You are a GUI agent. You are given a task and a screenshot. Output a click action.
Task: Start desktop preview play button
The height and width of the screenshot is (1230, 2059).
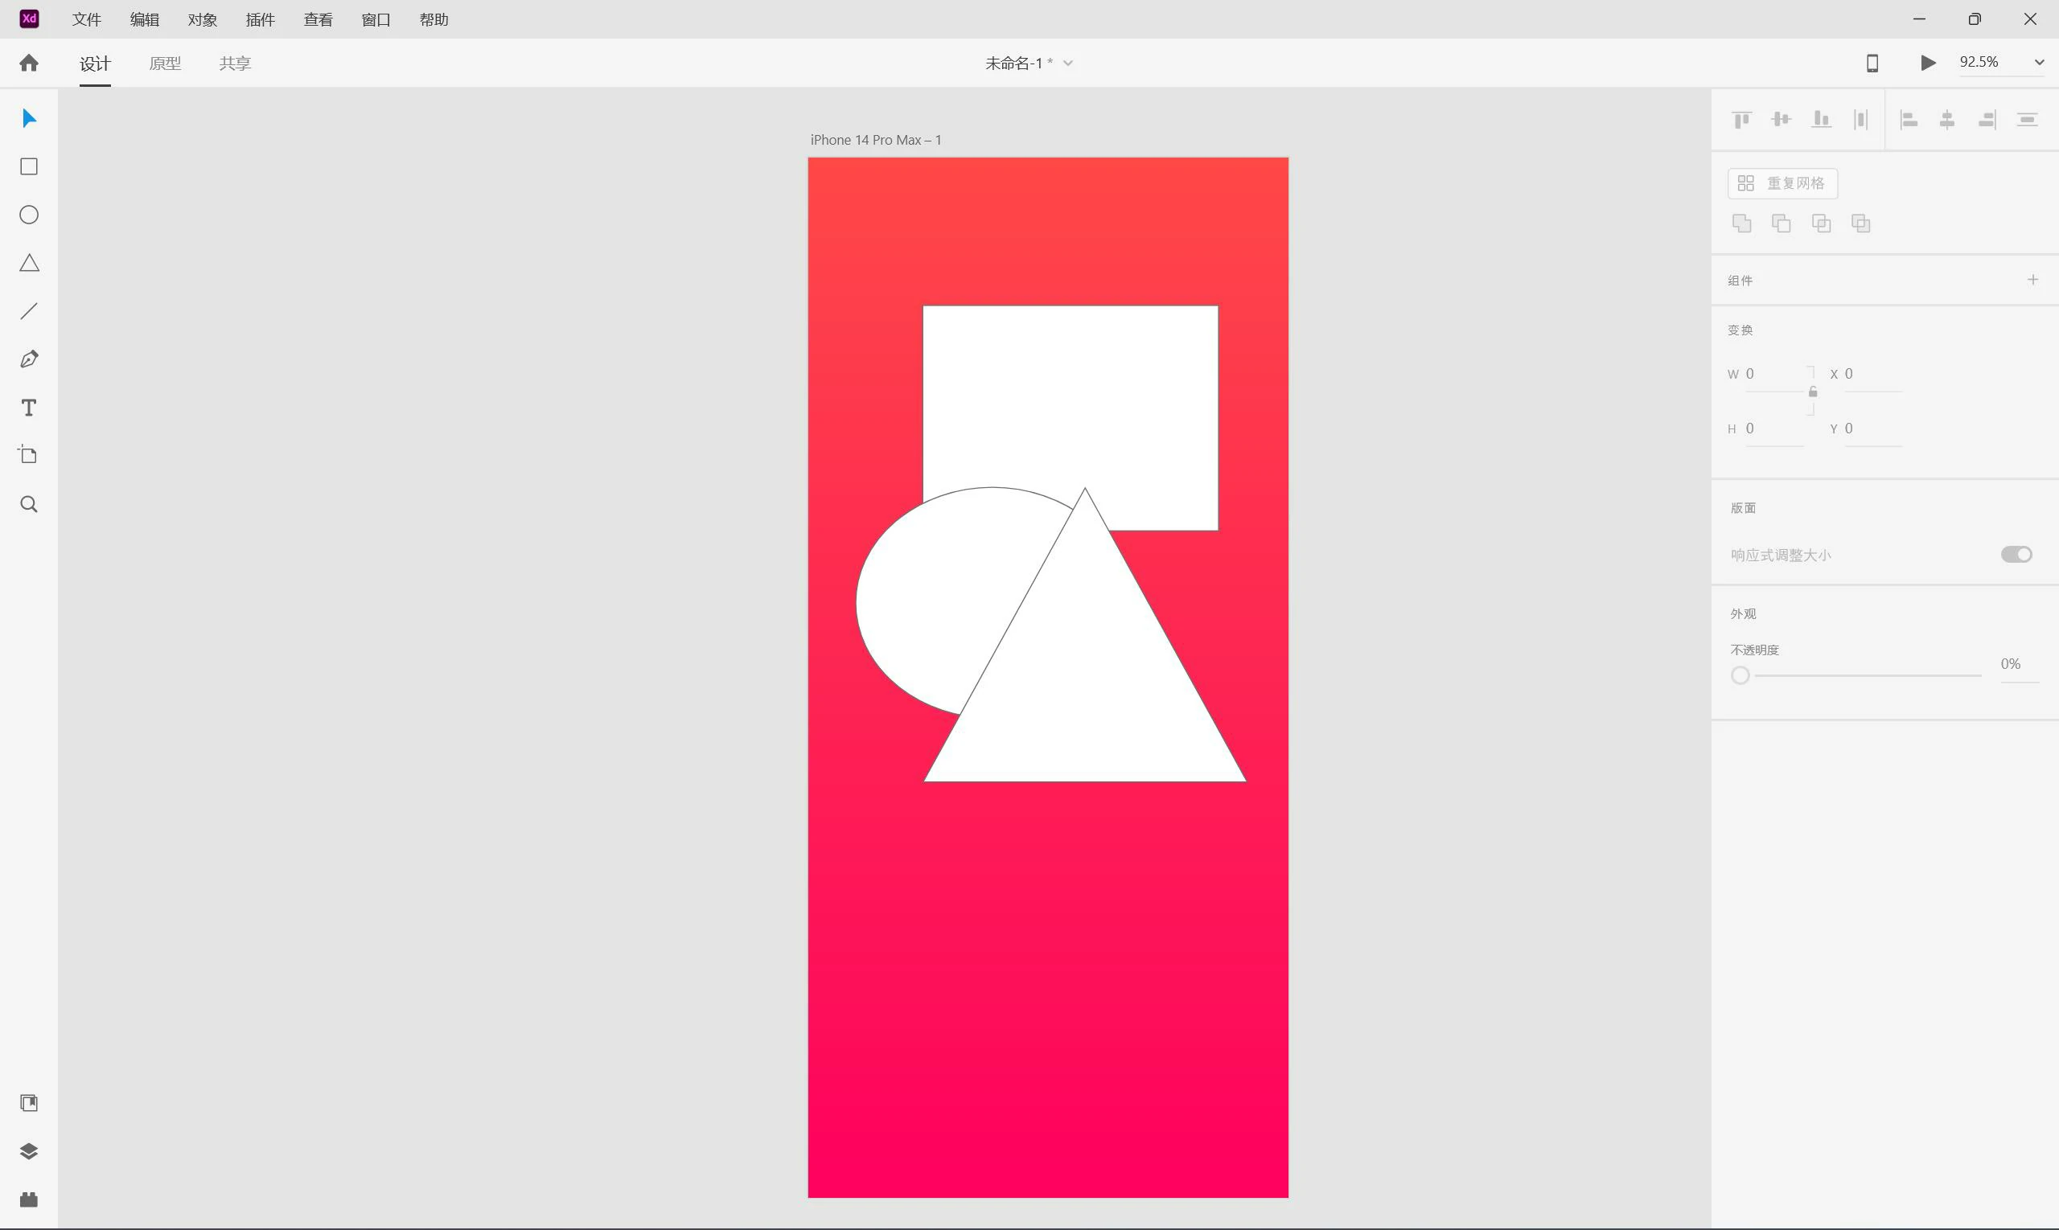pos(1928,63)
